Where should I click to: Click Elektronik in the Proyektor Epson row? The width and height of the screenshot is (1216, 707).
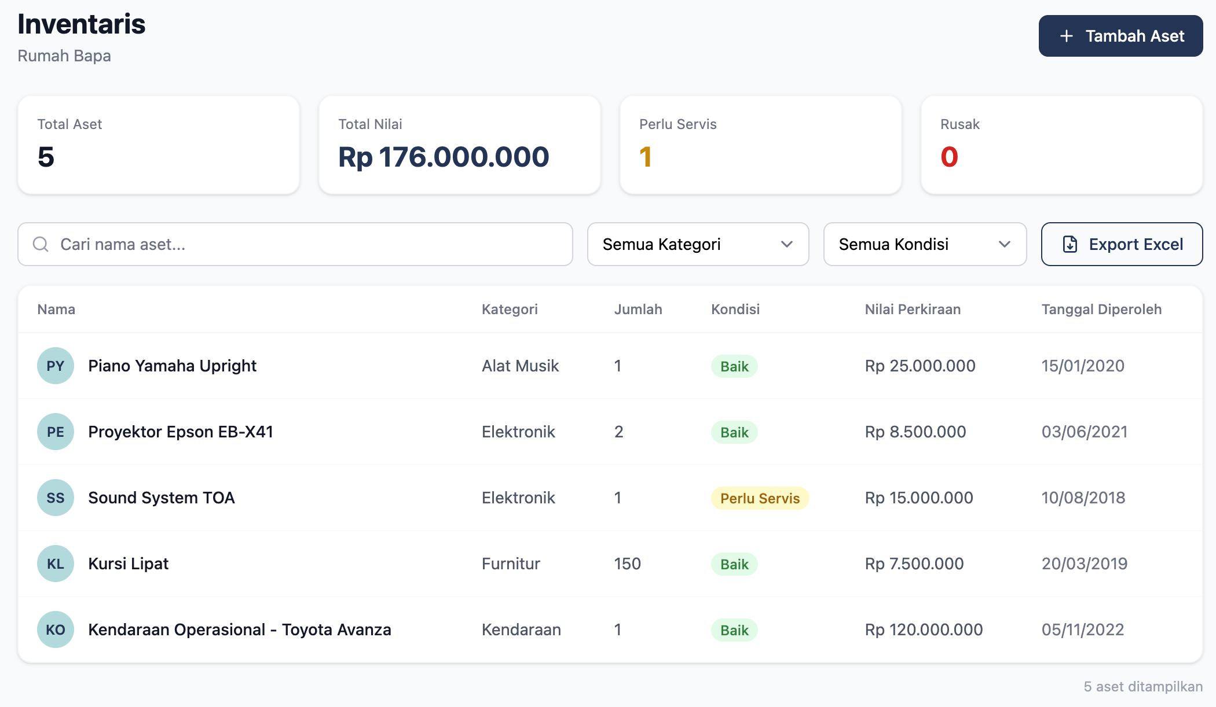[x=518, y=432]
